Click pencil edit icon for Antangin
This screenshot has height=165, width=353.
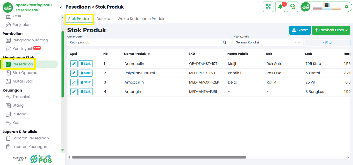(74, 92)
